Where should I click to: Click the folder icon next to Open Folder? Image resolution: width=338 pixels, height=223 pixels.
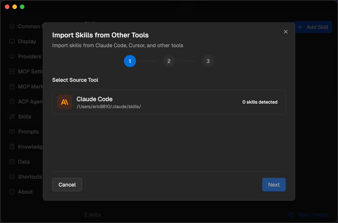click(x=291, y=215)
